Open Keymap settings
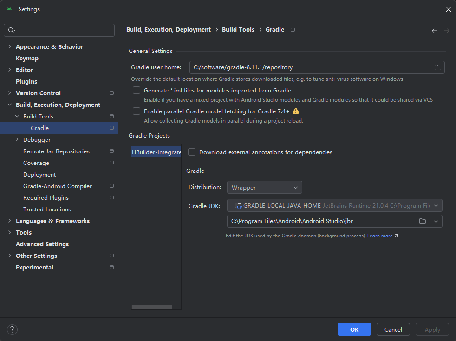This screenshot has height=341, width=456. [27, 58]
